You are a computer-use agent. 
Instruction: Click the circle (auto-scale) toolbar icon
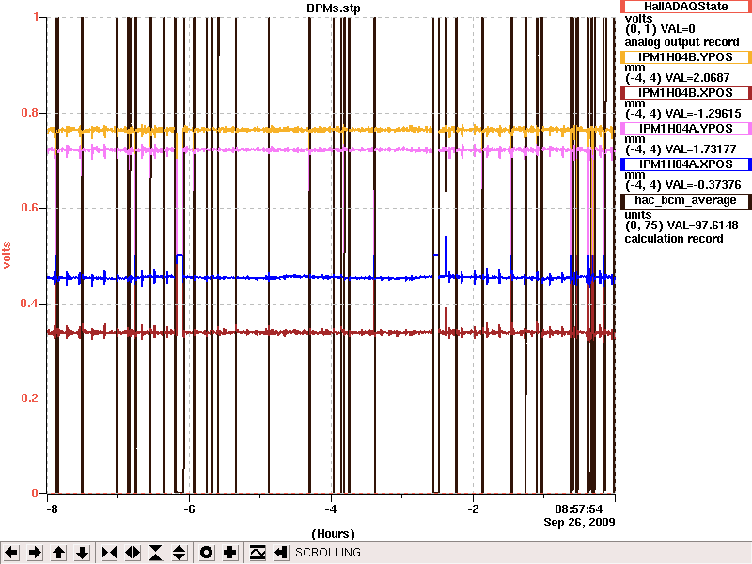206,553
